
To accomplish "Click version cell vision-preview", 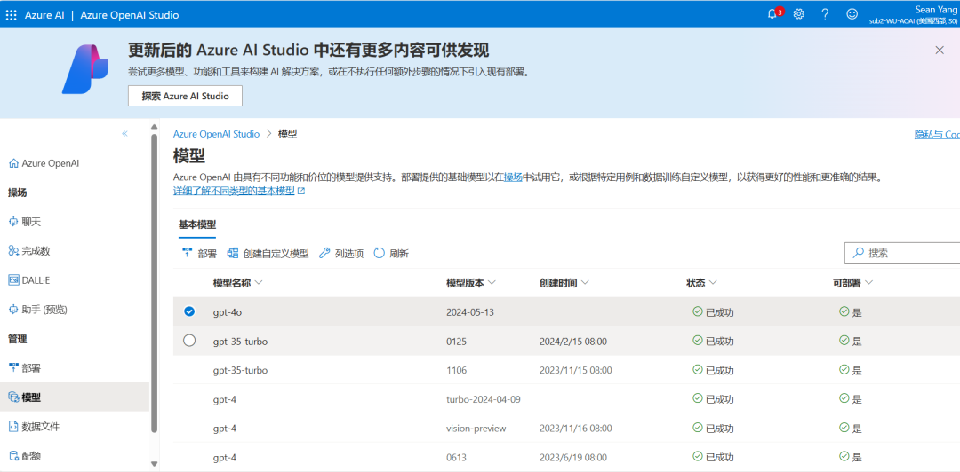I will [476, 428].
